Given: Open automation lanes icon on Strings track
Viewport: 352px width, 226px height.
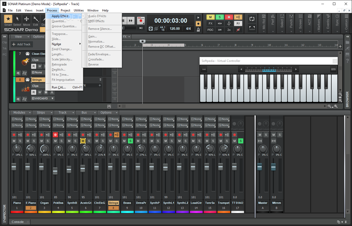Looking at the screenshot, I should click(x=25, y=99).
